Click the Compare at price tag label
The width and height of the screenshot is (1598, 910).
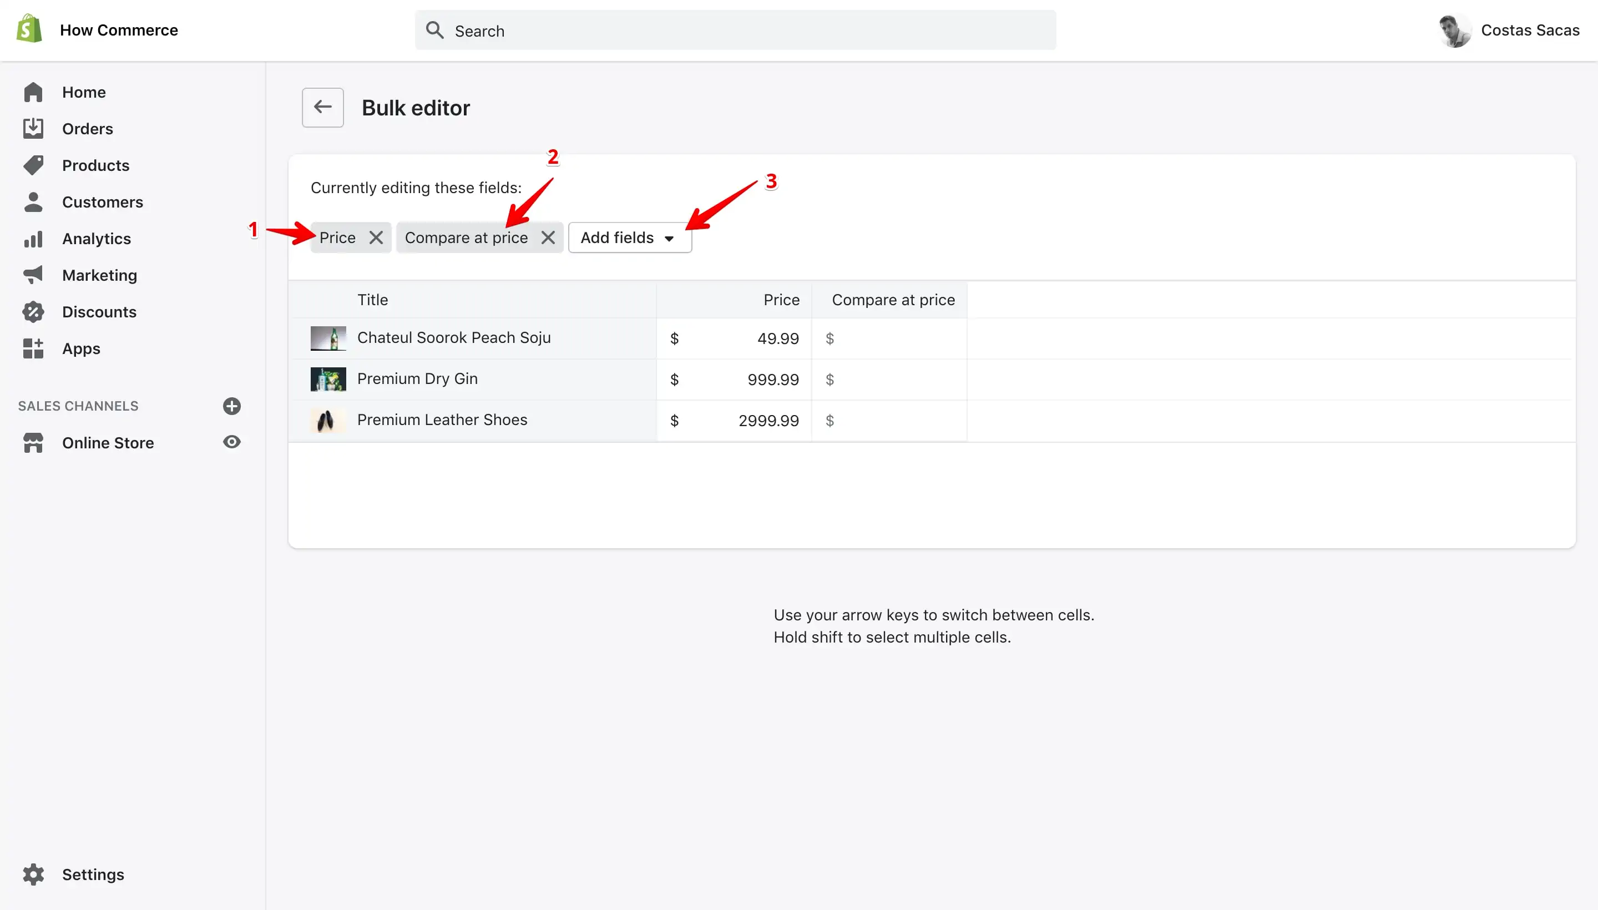point(466,237)
